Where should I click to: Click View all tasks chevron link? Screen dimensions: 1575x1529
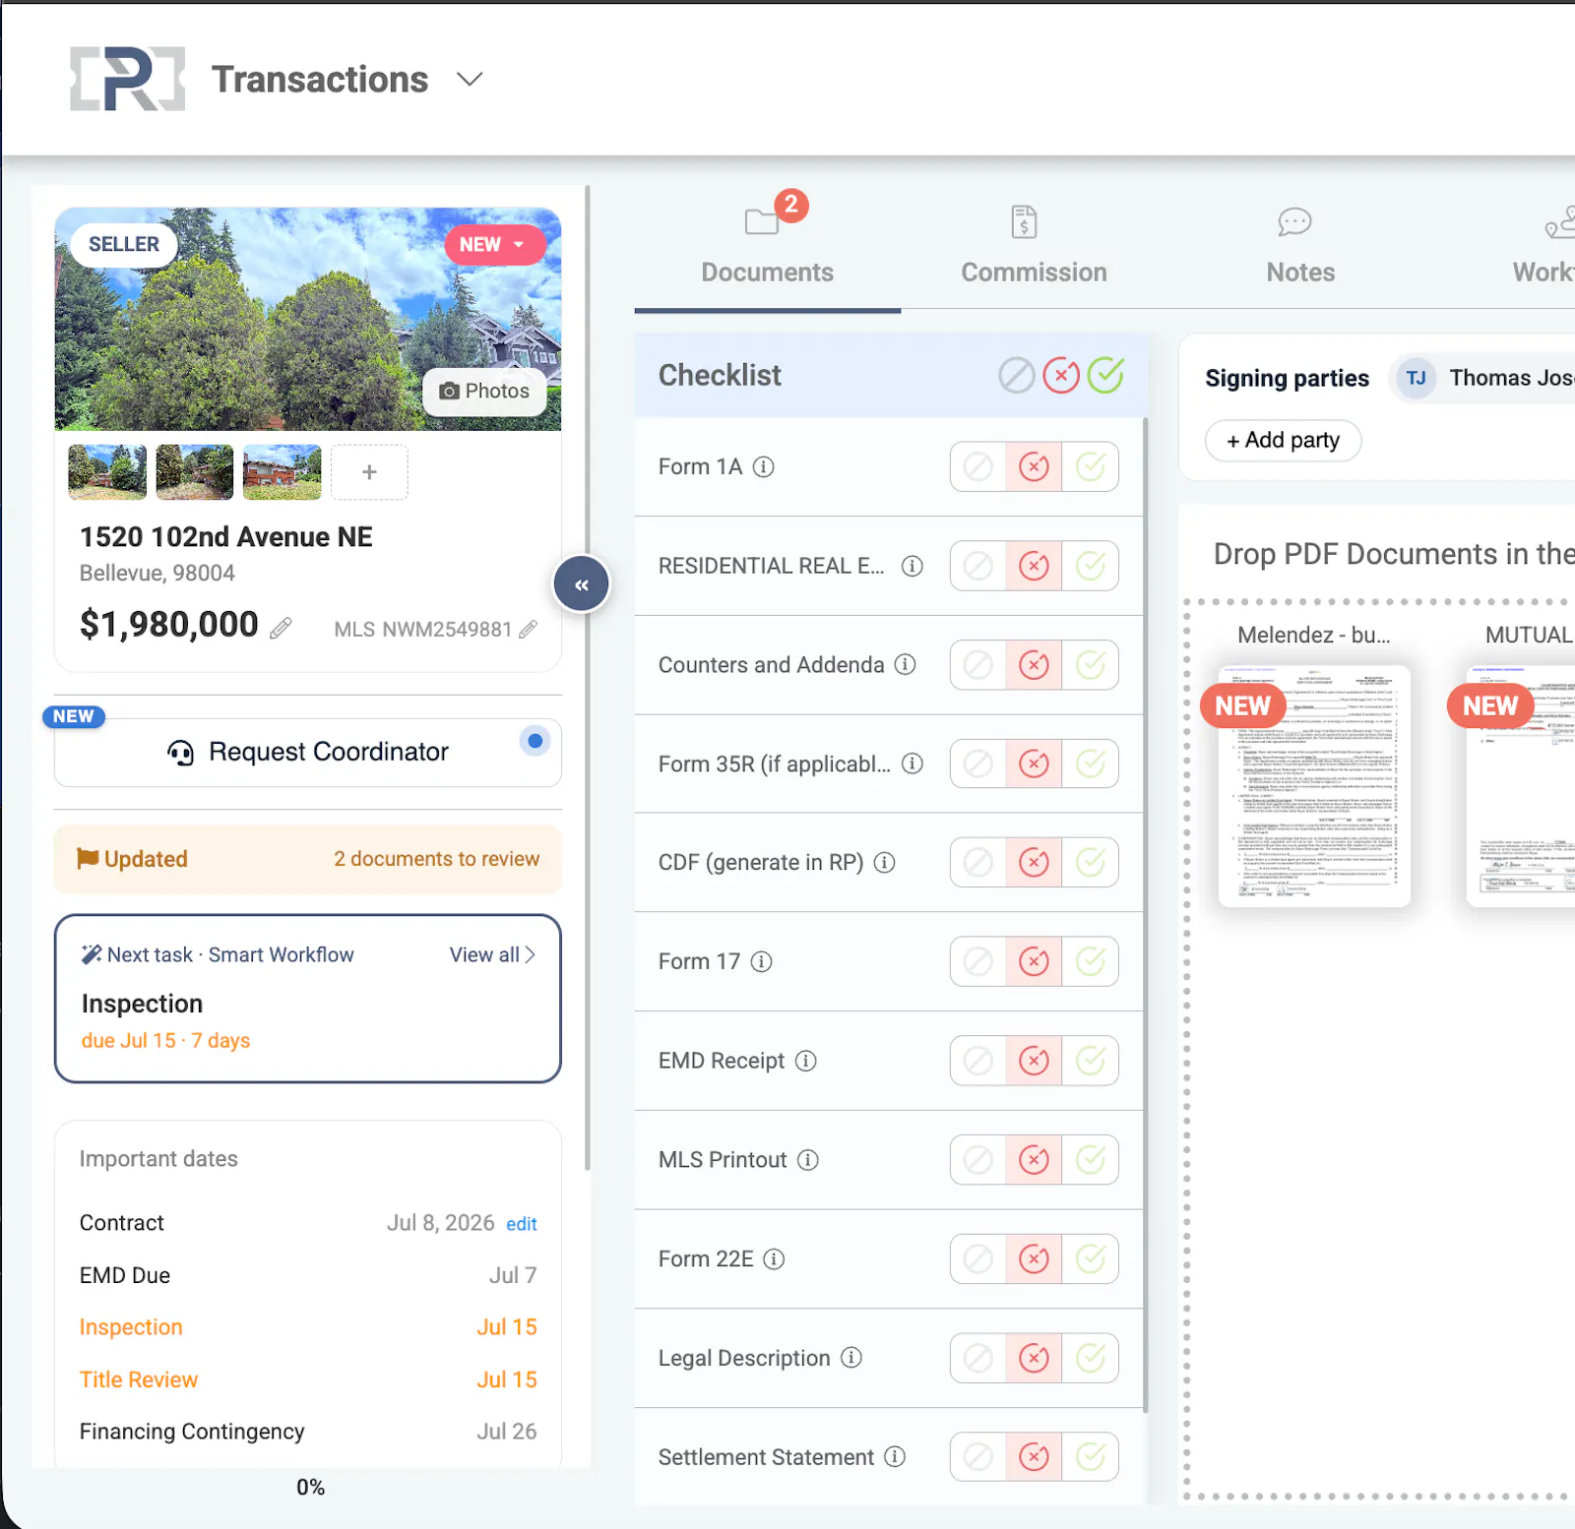[x=492, y=954]
